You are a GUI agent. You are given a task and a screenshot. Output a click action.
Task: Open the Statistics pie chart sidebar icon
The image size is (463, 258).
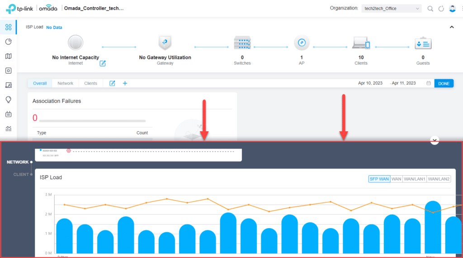tap(8, 42)
